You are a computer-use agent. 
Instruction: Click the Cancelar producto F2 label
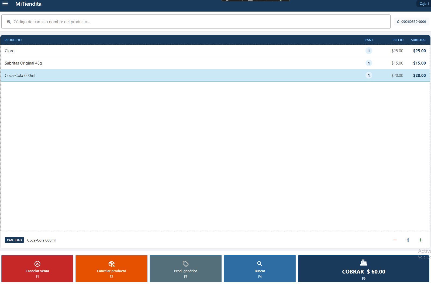pos(112,276)
